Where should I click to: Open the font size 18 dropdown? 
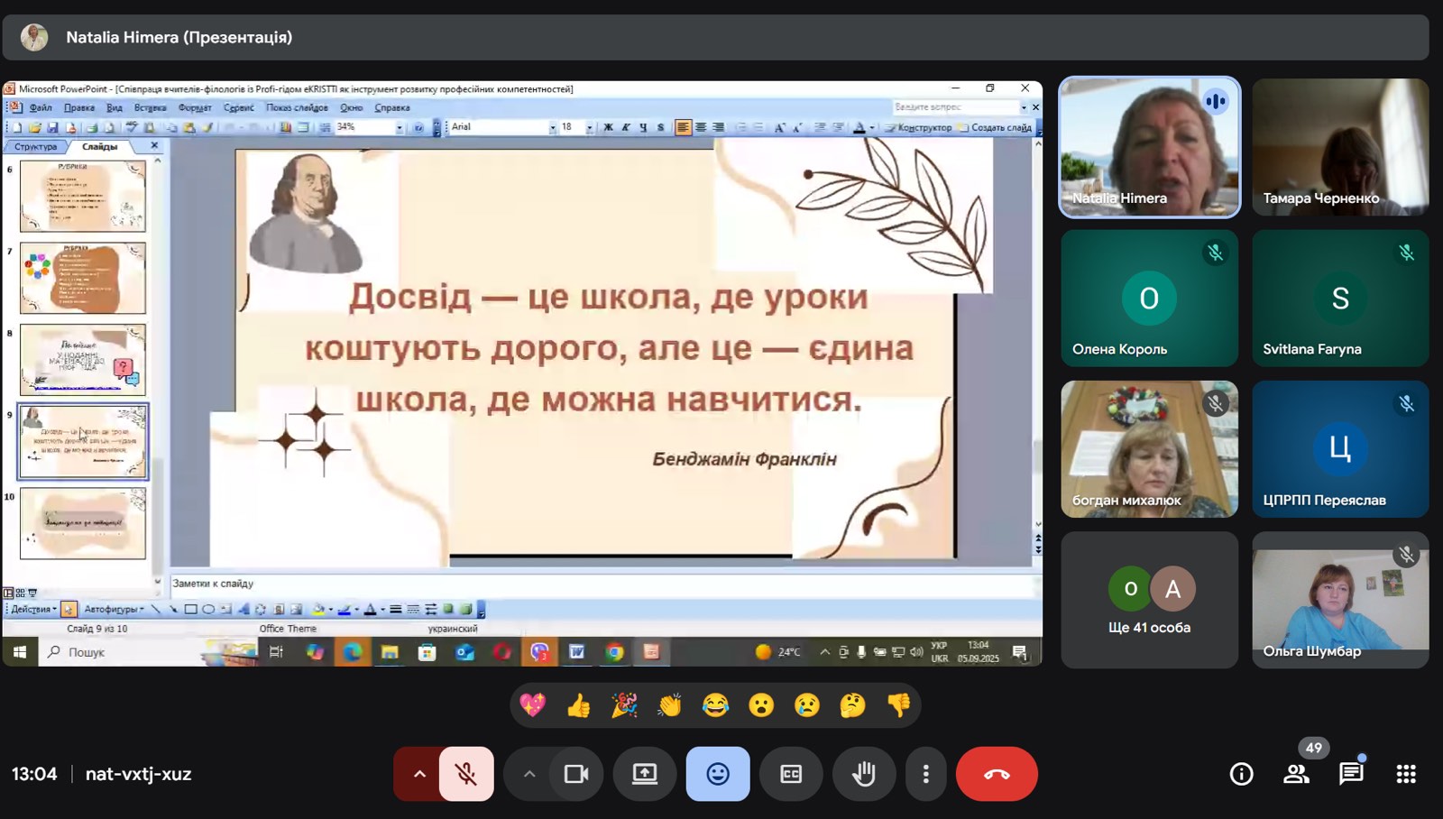click(x=590, y=128)
